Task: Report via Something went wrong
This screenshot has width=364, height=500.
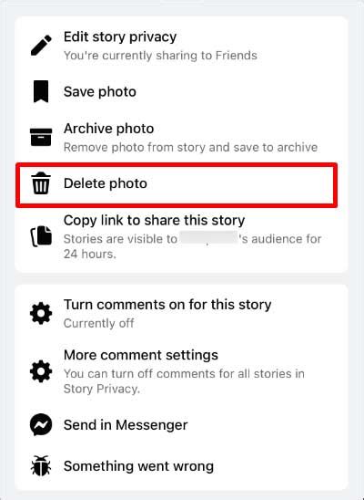Action: (181, 466)
